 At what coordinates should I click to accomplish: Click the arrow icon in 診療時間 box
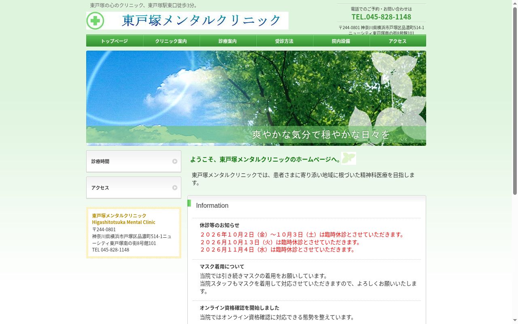coord(175,161)
